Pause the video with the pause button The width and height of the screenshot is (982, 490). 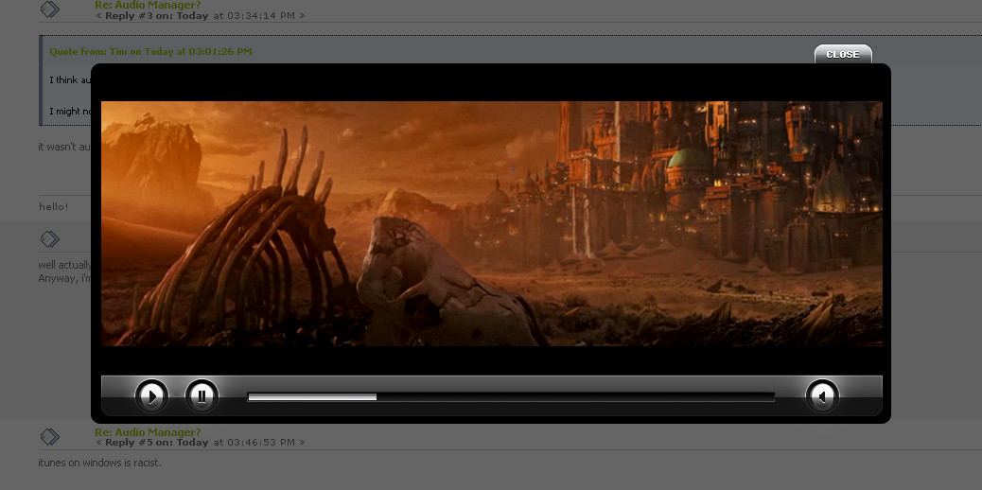[202, 396]
